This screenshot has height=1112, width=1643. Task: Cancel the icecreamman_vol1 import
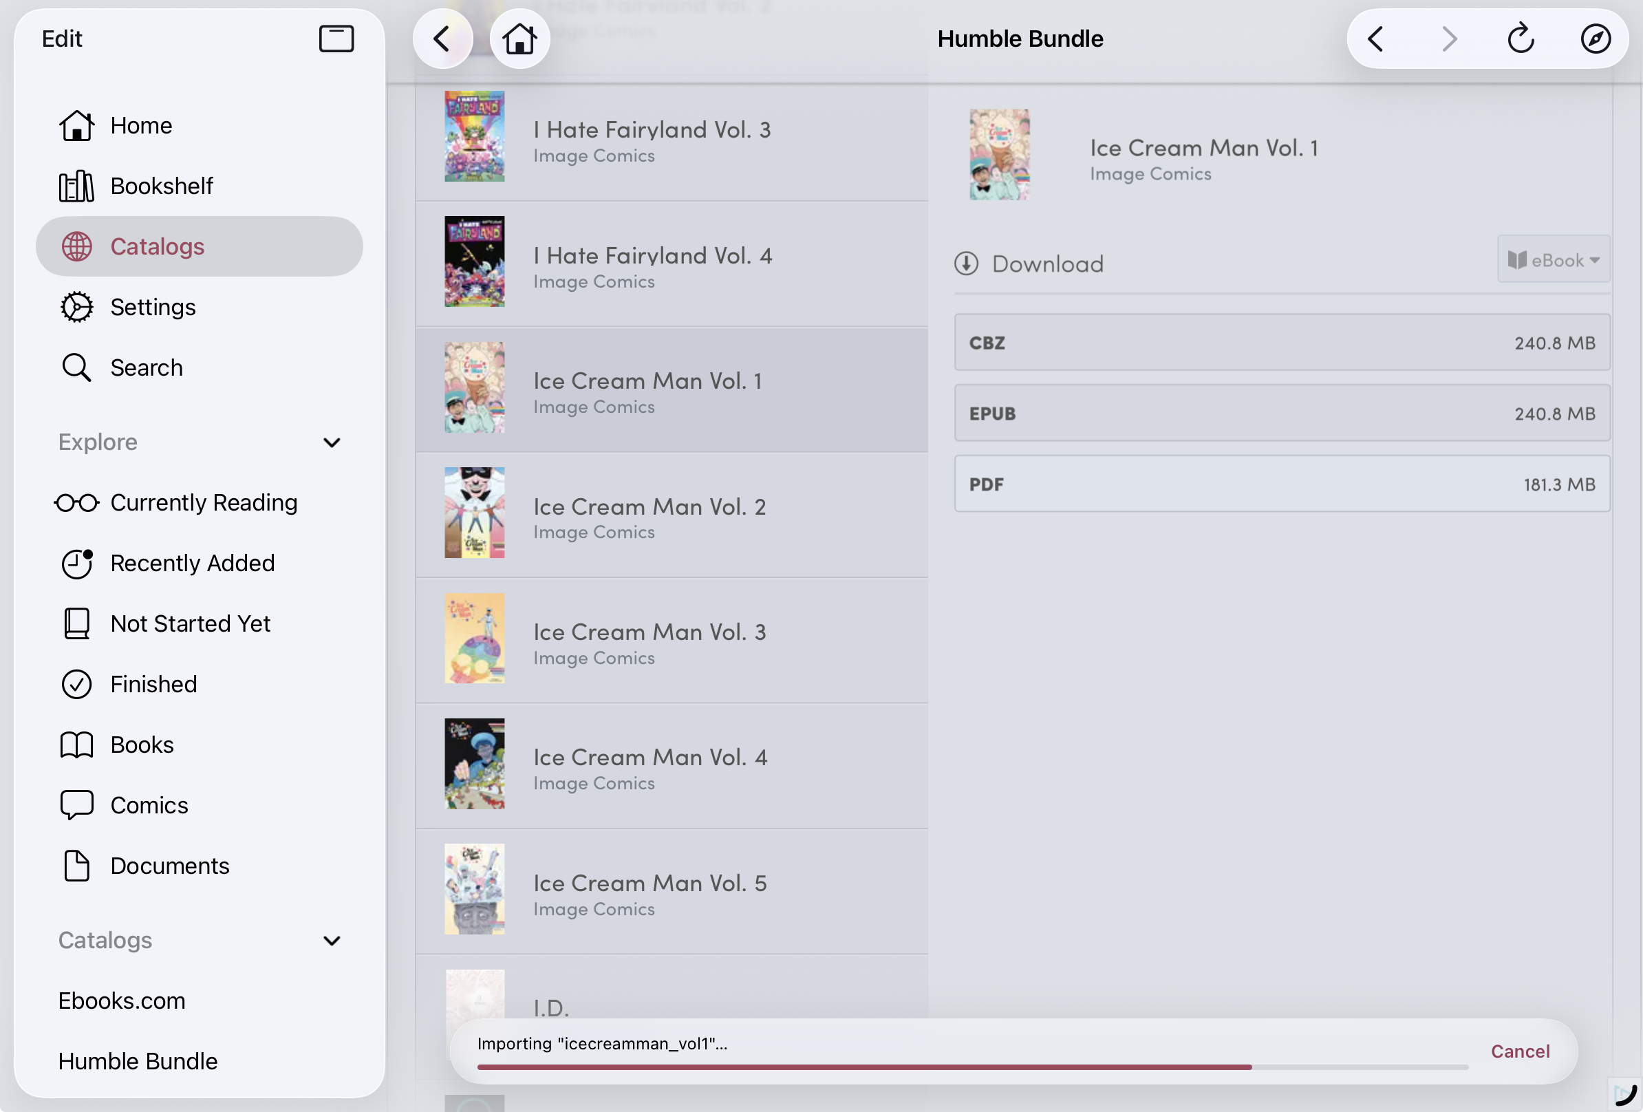pyautogui.click(x=1520, y=1051)
